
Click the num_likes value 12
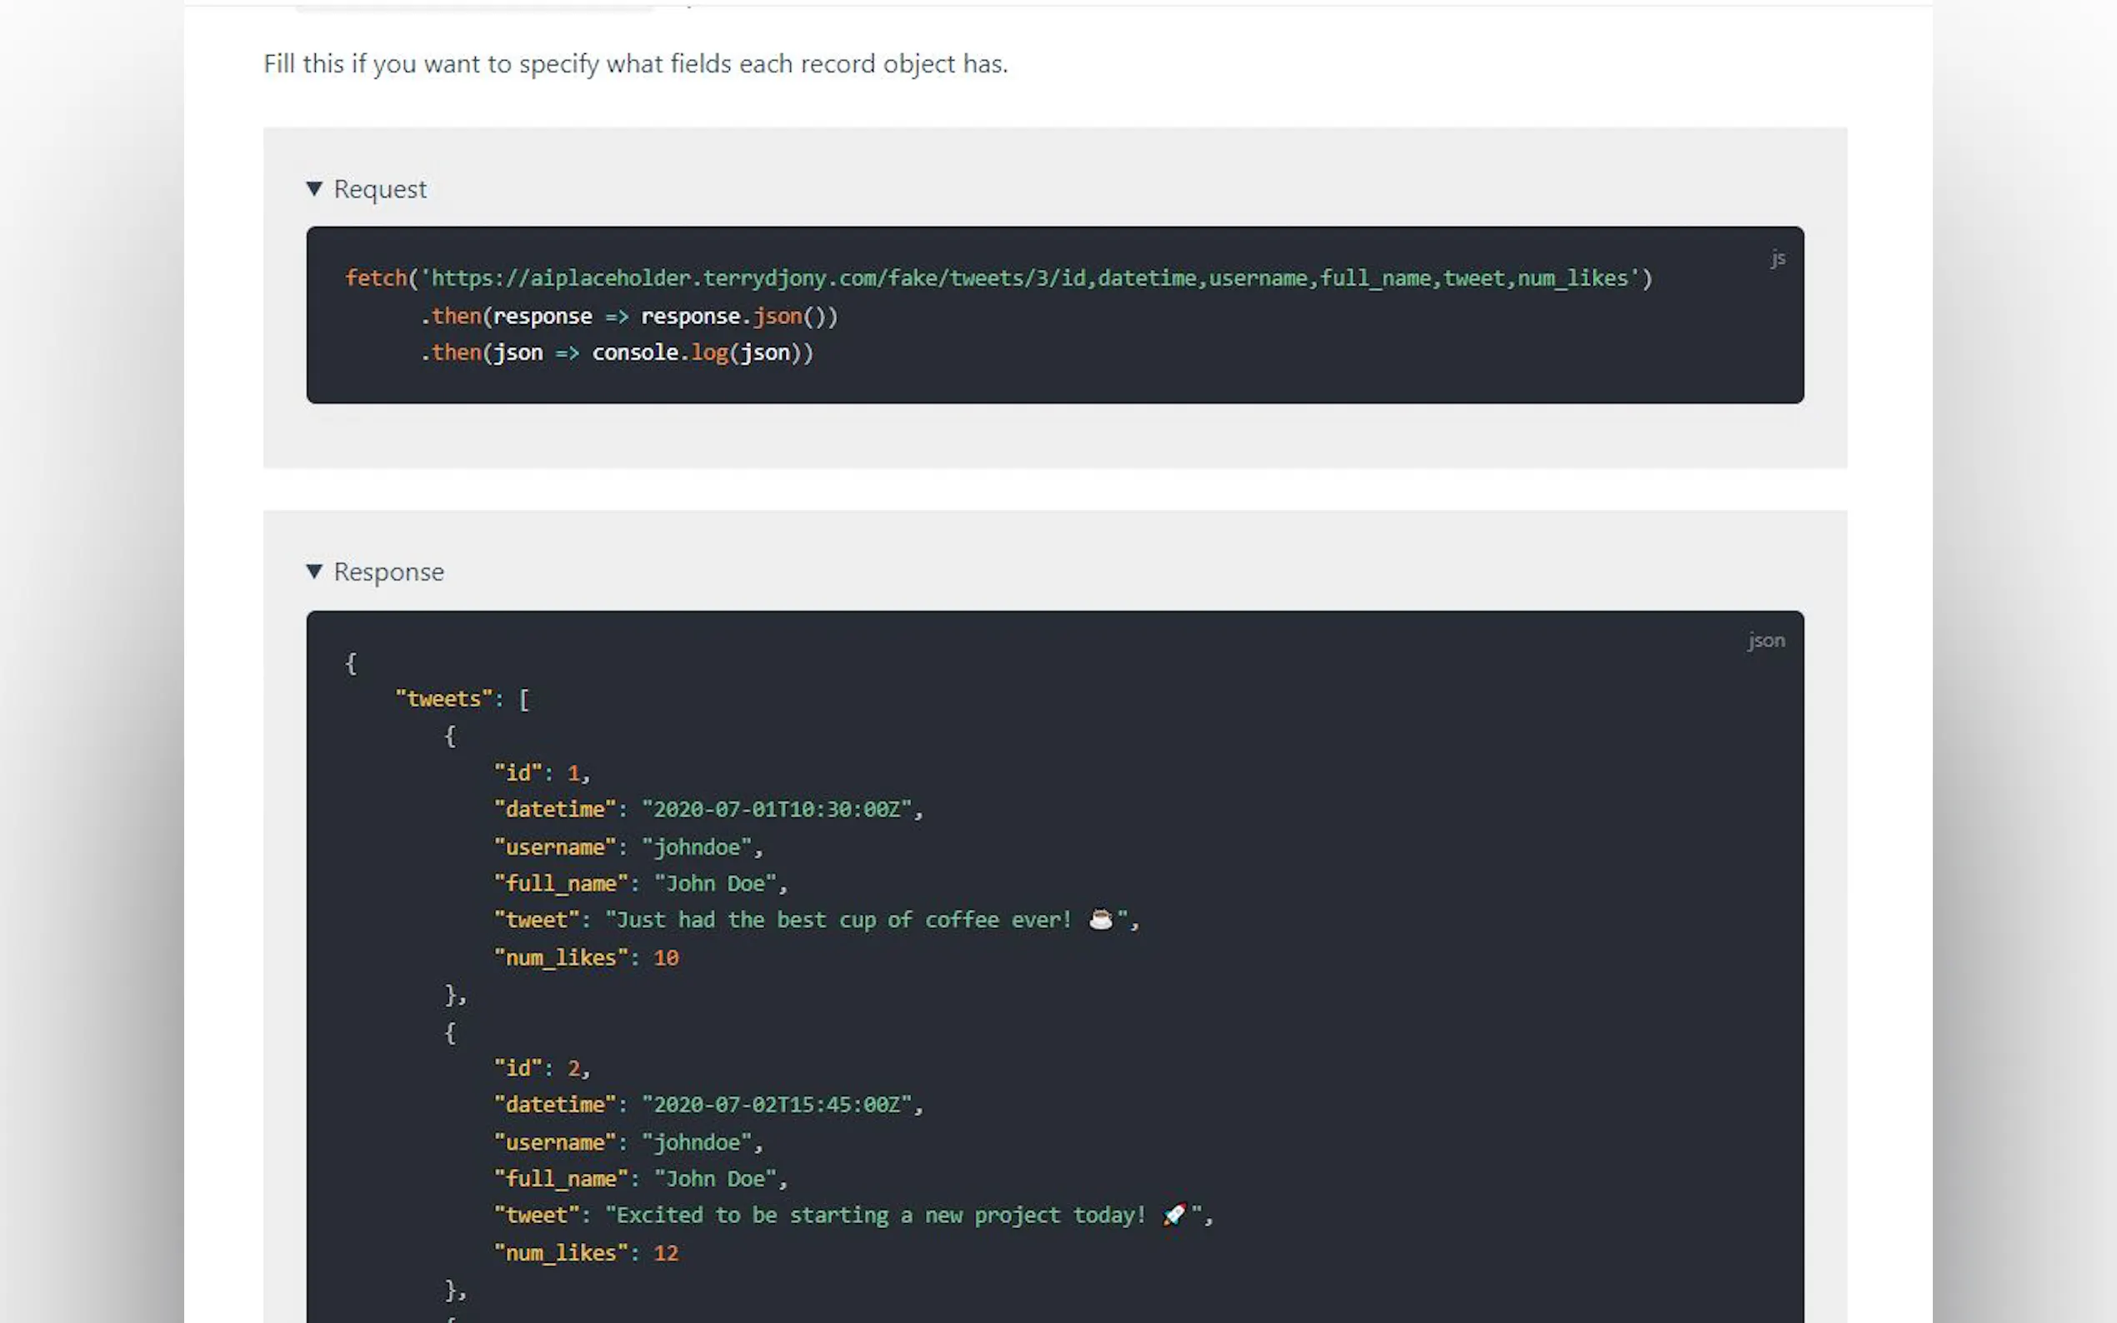665,1253
